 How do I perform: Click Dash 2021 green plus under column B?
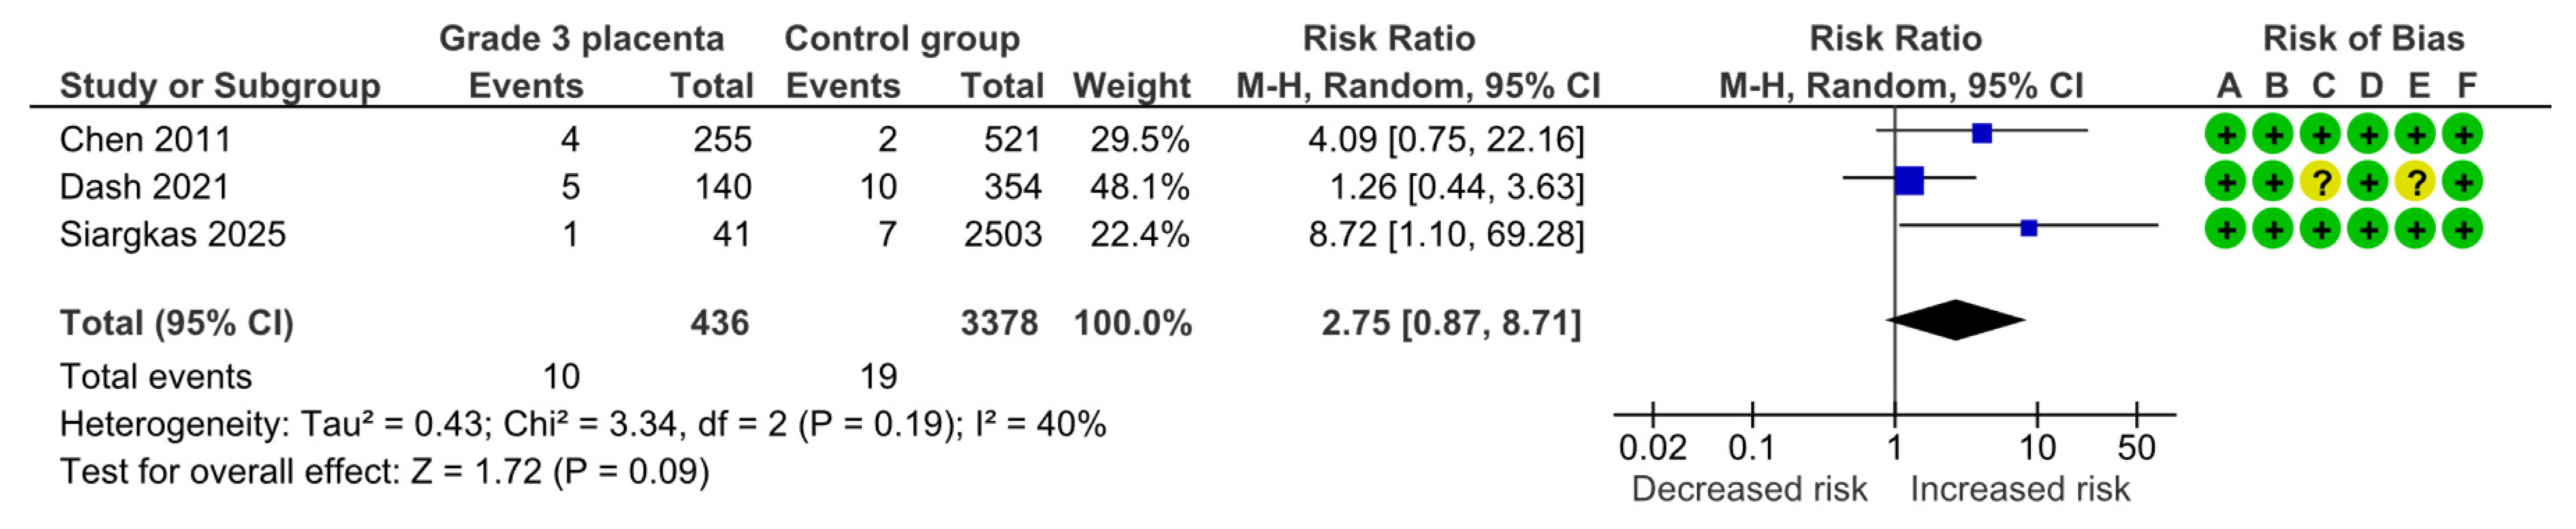tap(2273, 182)
